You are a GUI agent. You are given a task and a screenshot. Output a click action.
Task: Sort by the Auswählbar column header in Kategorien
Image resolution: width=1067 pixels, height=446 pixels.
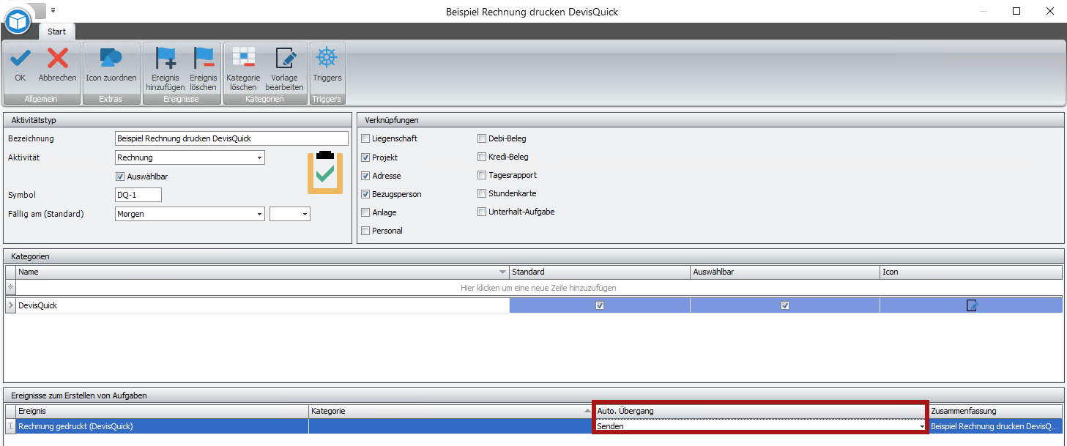click(785, 272)
